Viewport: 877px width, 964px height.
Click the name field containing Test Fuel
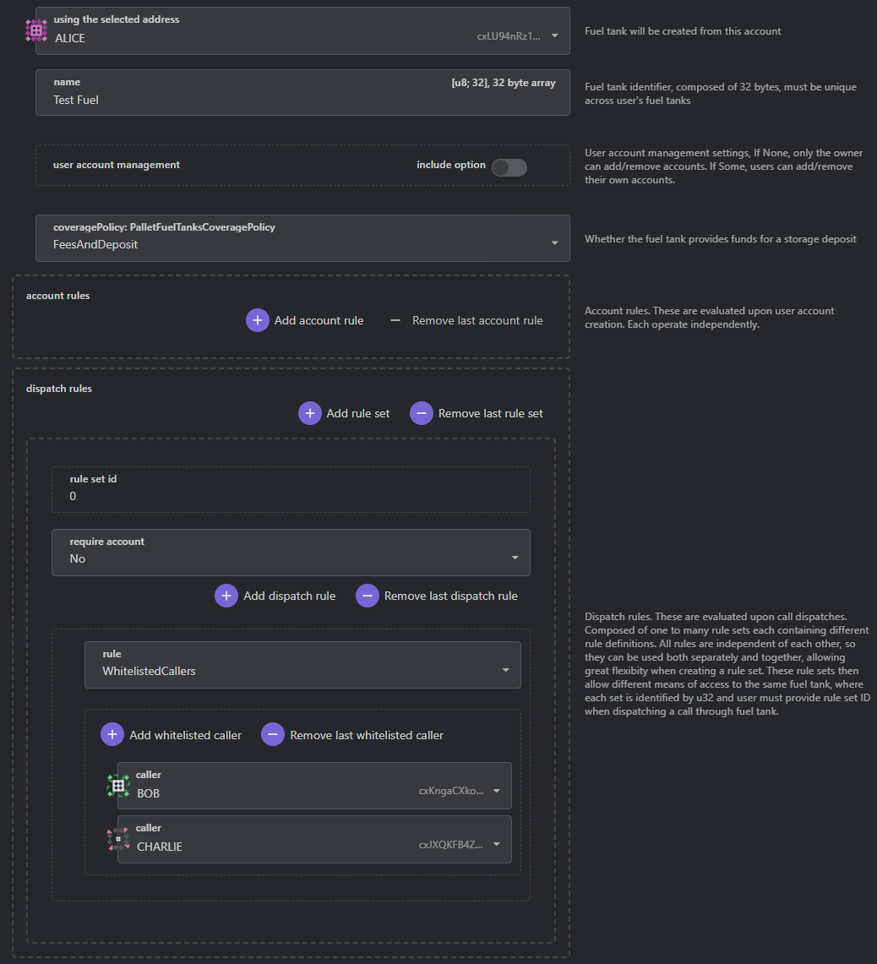302,93
